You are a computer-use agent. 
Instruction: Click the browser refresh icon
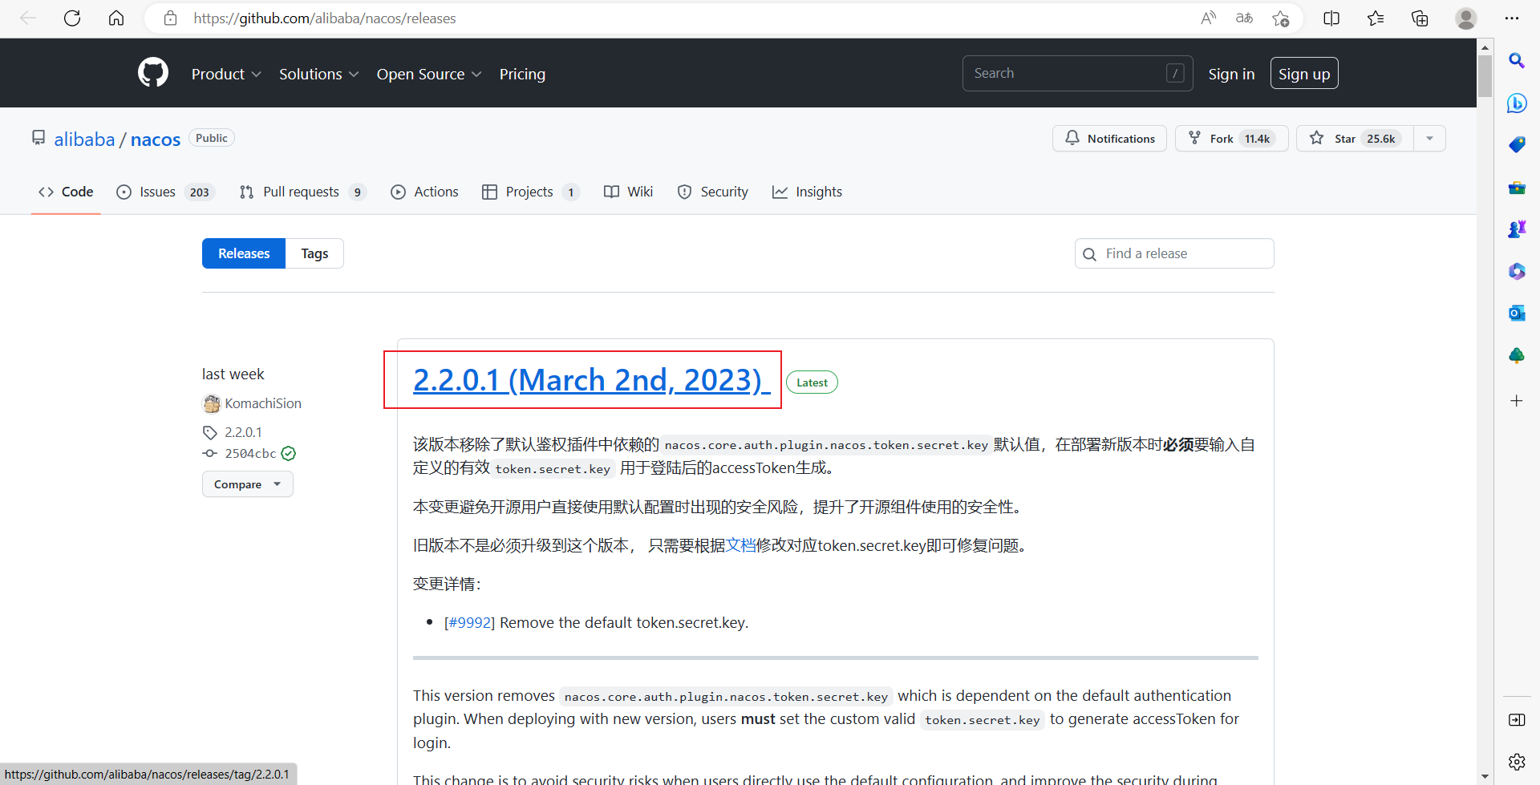click(72, 18)
